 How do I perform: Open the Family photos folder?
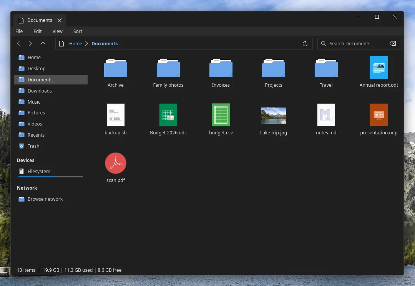click(168, 68)
